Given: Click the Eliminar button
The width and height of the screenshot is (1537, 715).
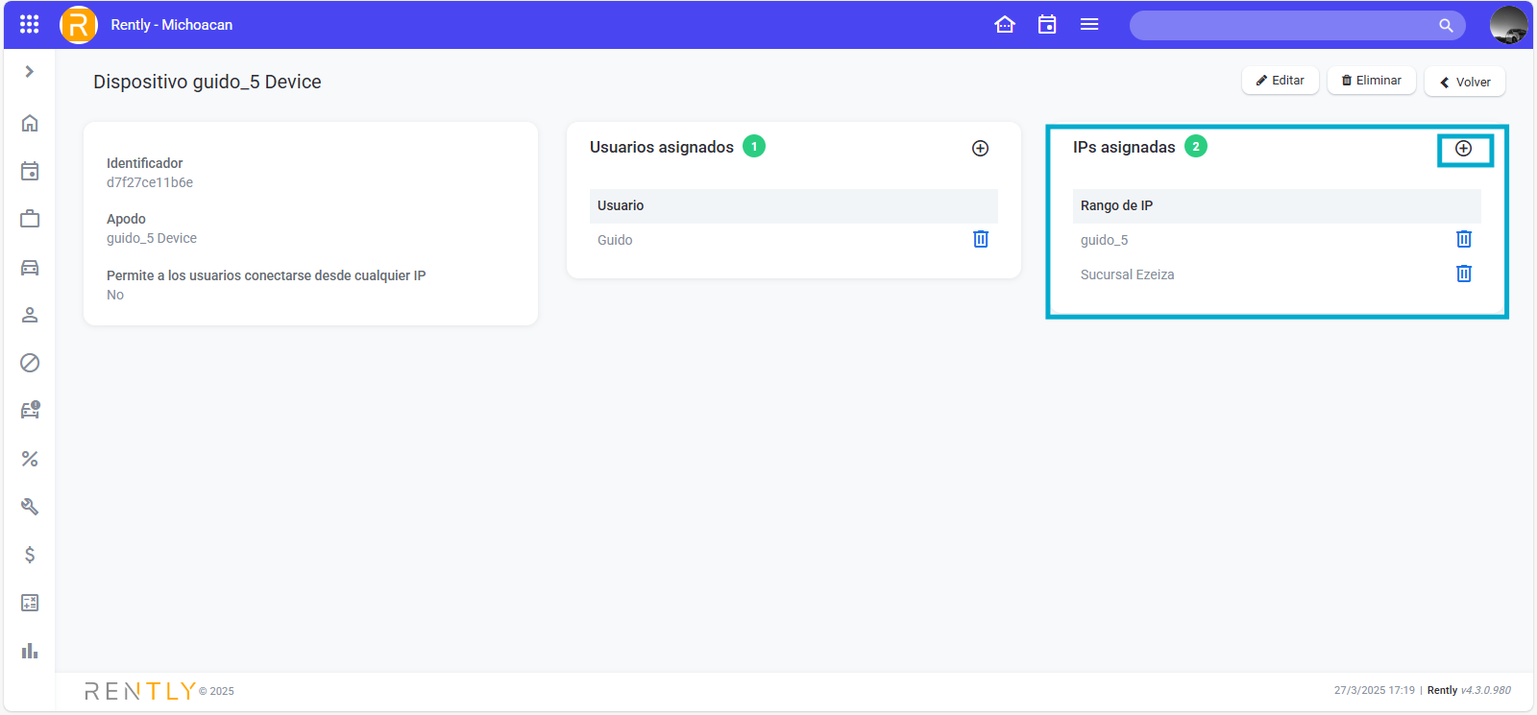Looking at the screenshot, I should coord(1371,81).
